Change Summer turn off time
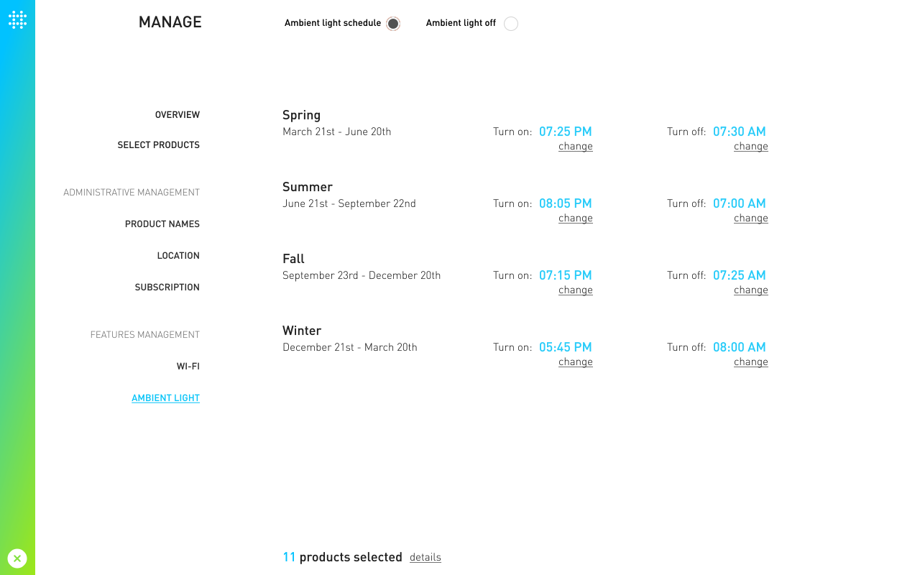Image resolution: width=920 pixels, height=575 pixels. 751,218
